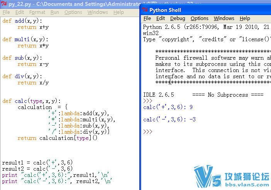Click the line 'return x+y'
This screenshot has width=271, height=190.
tap(33, 27)
